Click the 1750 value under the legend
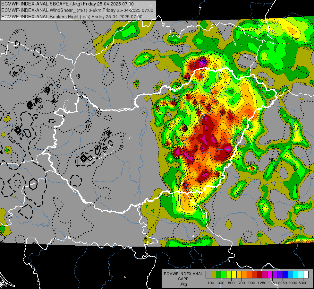This screenshot has width=314, height=289. coord(273,283)
